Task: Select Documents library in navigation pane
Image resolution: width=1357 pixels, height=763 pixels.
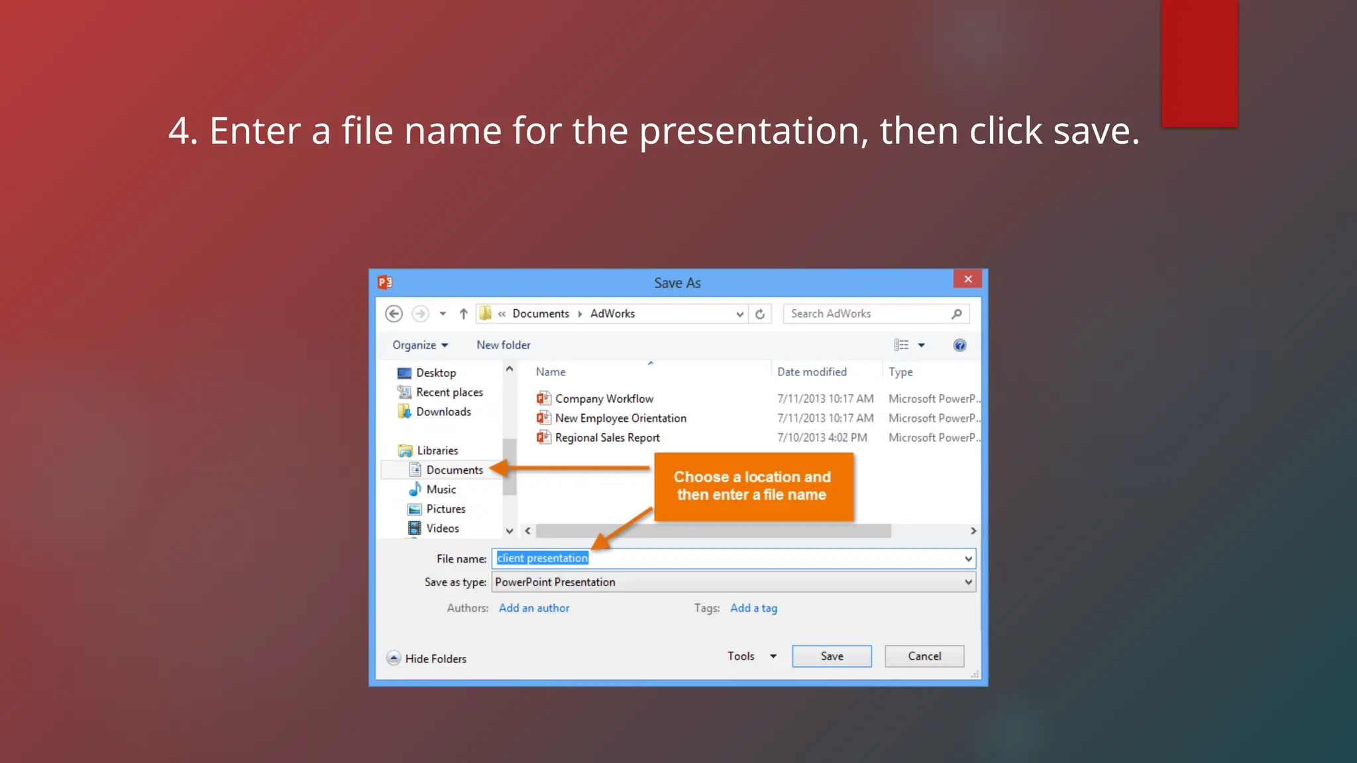Action: [x=455, y=470]
